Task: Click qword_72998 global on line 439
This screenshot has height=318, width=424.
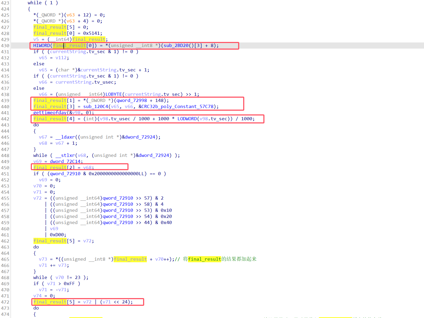Action: tap(132, 101)
